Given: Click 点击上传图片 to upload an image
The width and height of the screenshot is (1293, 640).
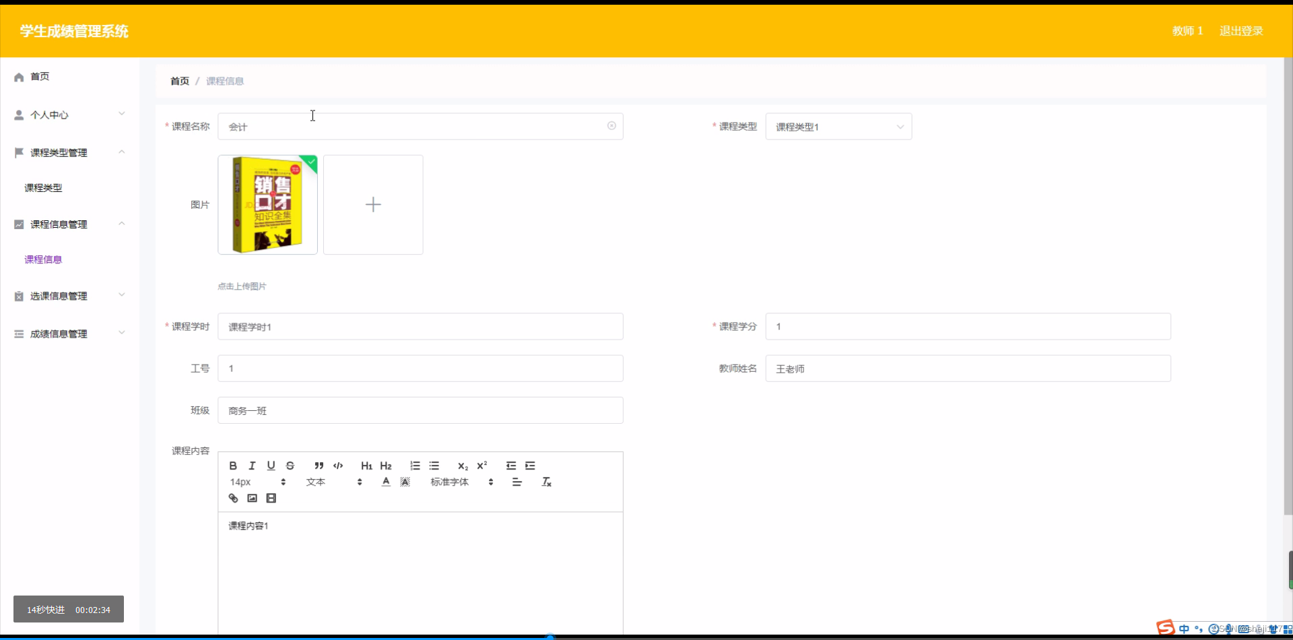Looking at the screenshot, I should click(x=241, y=286).
